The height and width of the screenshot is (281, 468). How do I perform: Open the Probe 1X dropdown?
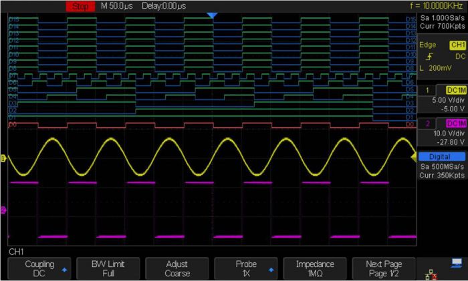[246, 268]
